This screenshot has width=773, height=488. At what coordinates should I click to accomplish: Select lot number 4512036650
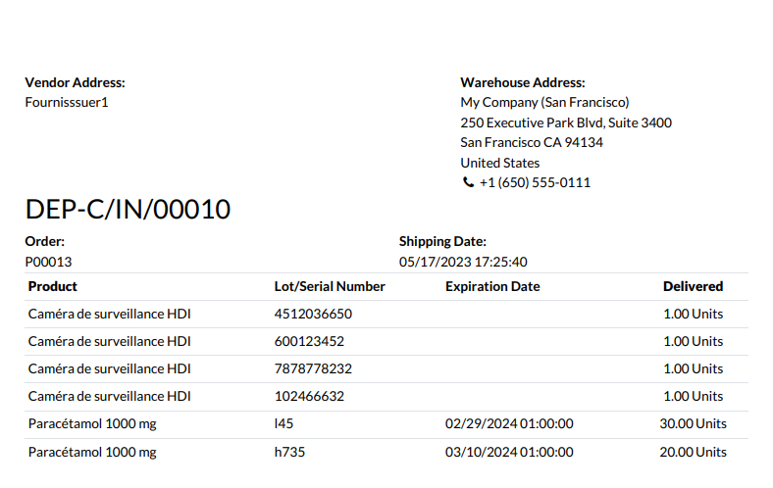(x=313, y=314)
